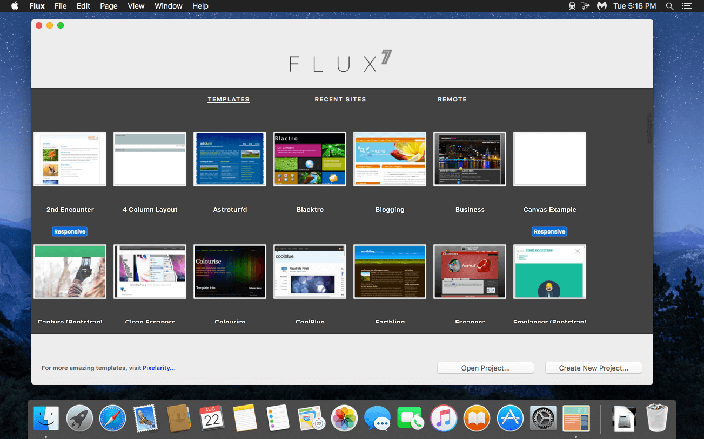704x439 pixels.
Task: Select the Blacktro template thumbnail
Action: [x=310, y=159]
